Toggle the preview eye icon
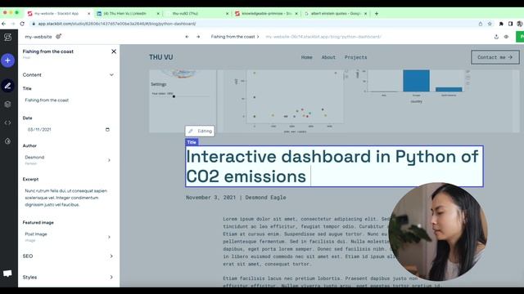 pyautogui.click(x=506, y=37)
